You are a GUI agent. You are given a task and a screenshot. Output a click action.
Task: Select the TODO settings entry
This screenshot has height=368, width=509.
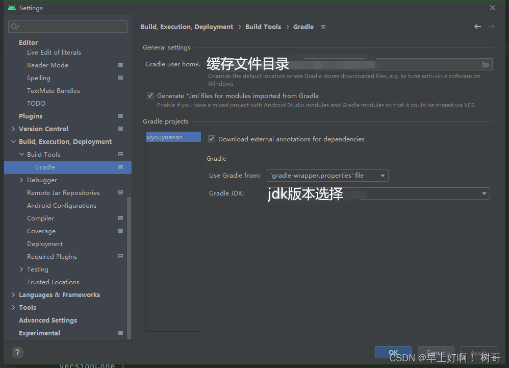coord(36,103)
